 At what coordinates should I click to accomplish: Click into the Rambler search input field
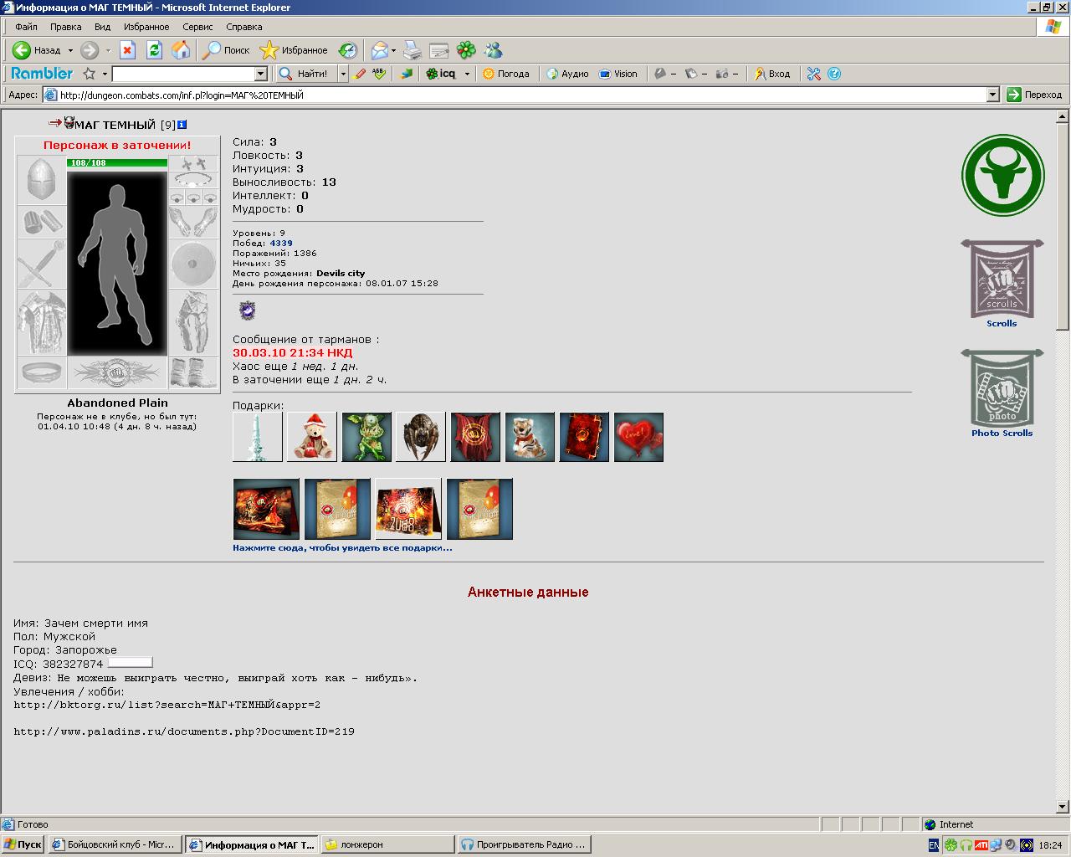point(183,74)
